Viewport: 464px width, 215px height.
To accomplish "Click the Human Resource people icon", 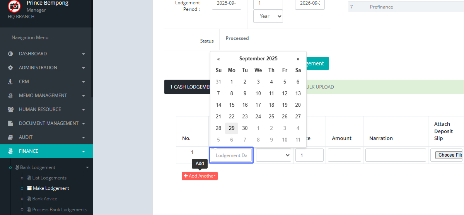I will (x=10, y=109).
